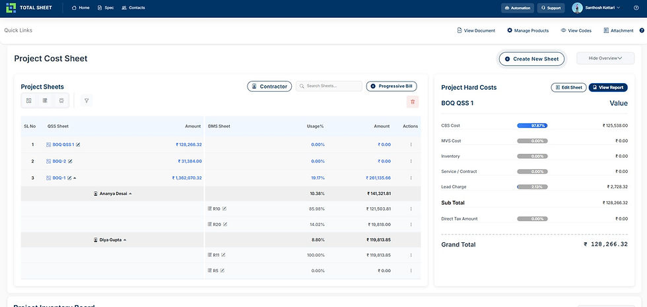The image size is (647, 307).
Task: Click the Contractor button
Action: pyautogui.click(x=269, y=86)
